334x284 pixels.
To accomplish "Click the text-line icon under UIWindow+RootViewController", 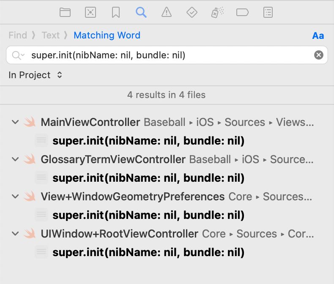I will point(41,251).
